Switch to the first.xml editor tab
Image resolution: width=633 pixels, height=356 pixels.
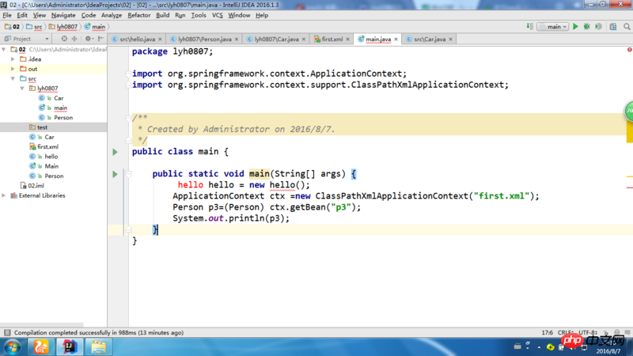pyautogui.click(x=332, y=39)
